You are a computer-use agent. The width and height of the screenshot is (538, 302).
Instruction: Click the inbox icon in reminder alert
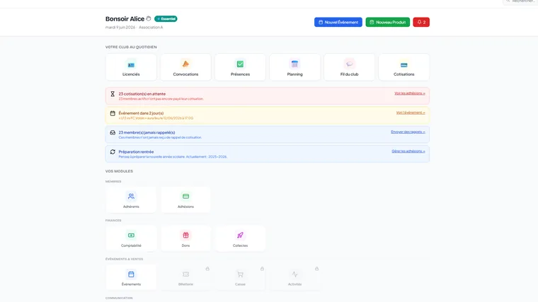tap(113, 132)
